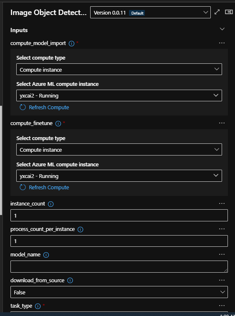Click info icon next to task_type
The height and width of the screenshot is (316, 235).
point(38,306)
